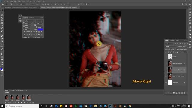Open the Filter menu
Screen dimensions: 192x108
tap(27, 1)
